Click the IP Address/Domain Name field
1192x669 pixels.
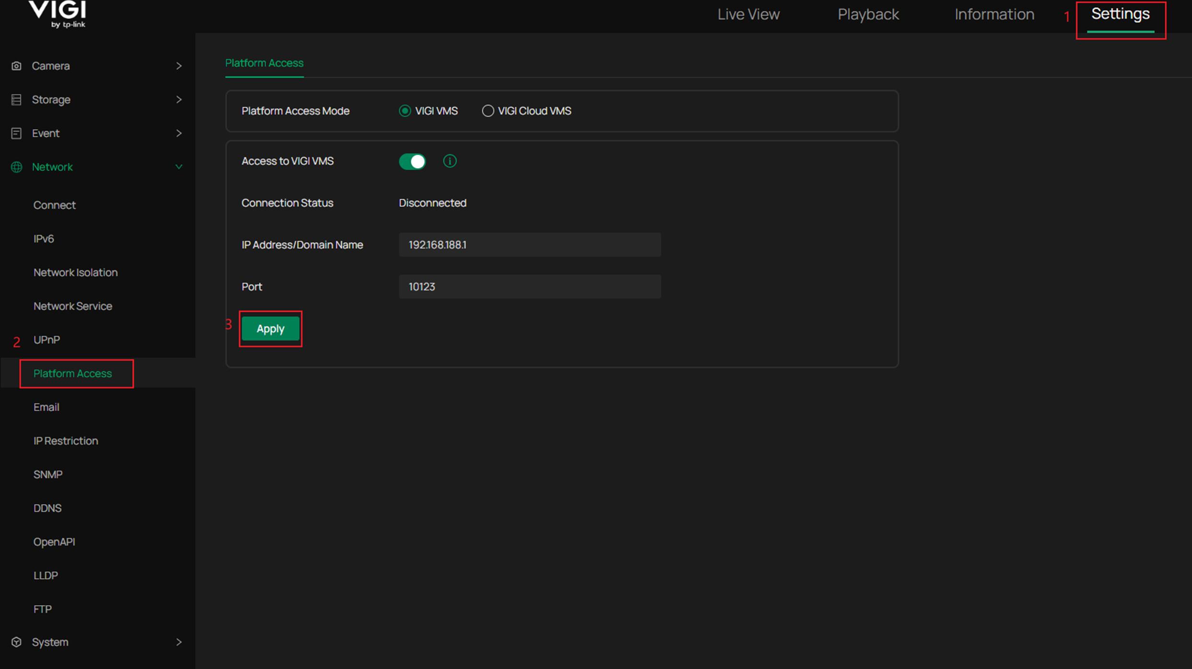(x=530, y=245)
